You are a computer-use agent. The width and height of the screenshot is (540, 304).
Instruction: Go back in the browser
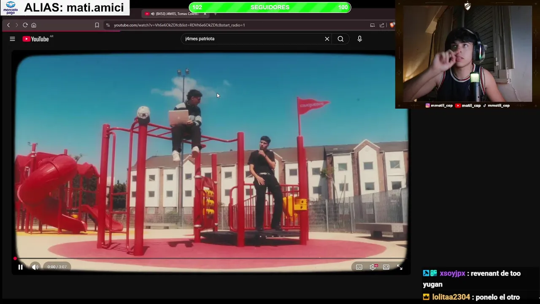click(8, 25)
